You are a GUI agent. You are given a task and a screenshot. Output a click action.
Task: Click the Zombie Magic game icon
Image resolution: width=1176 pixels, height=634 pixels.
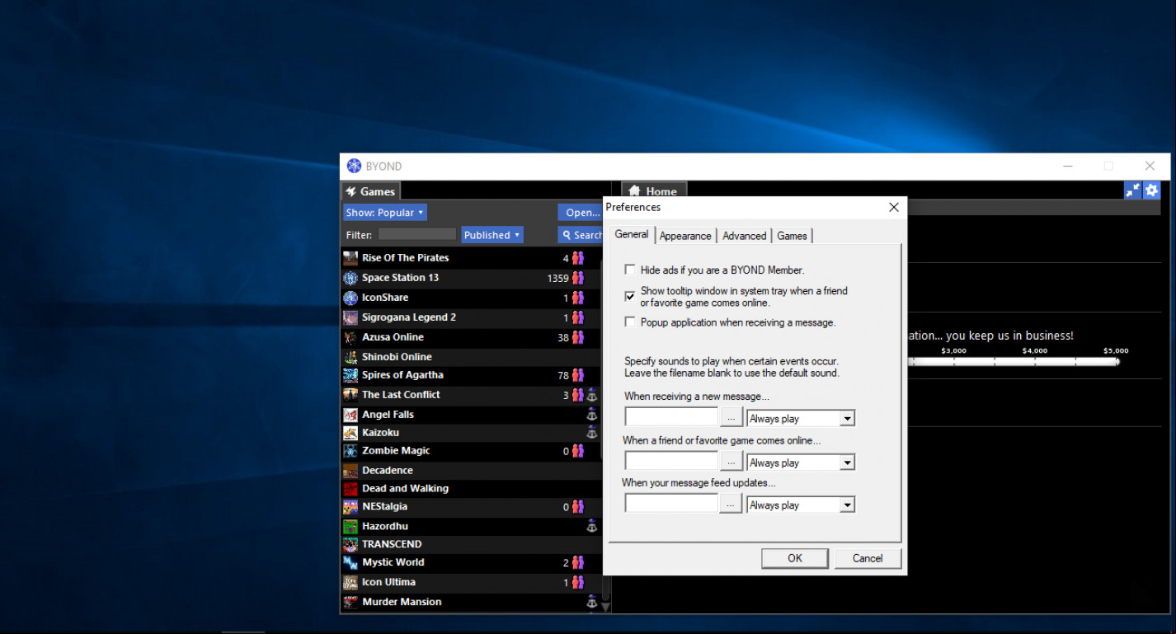(x=350, y=451)
